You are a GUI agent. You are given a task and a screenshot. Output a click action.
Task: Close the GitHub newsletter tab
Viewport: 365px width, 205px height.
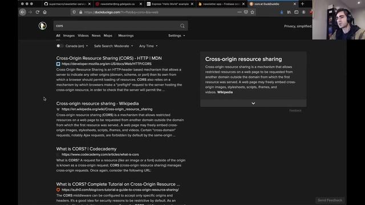[90, 4]
